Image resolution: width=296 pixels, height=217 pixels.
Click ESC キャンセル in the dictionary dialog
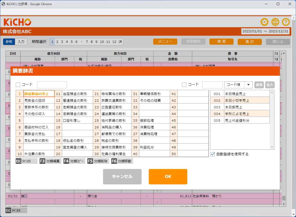click(x=26, y=161)
